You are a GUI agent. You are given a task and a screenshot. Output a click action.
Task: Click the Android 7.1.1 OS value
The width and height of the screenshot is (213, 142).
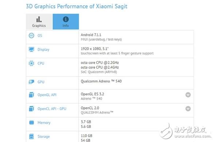tap(91, 35)
